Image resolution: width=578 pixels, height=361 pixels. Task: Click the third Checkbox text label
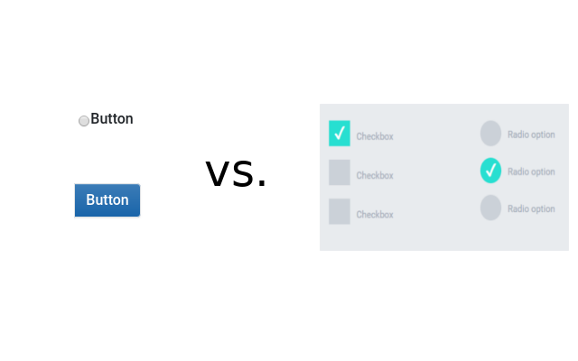(x=375, y=215)
